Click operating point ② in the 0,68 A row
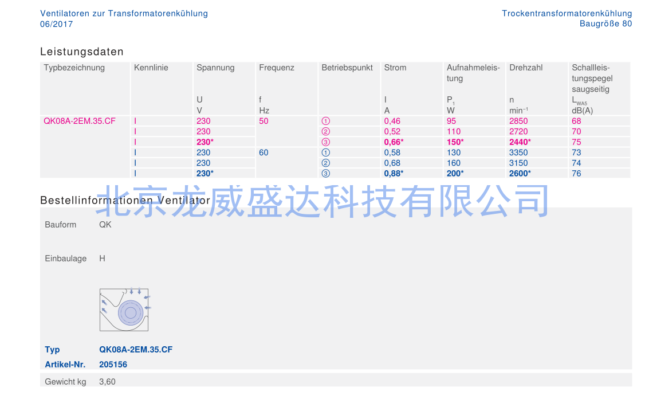 [x=326, y=163]
